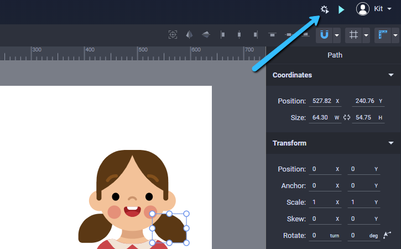Screen dimensions: 401x249
Task: Flip the selection vertically
Action: click(x=206, y=35)
